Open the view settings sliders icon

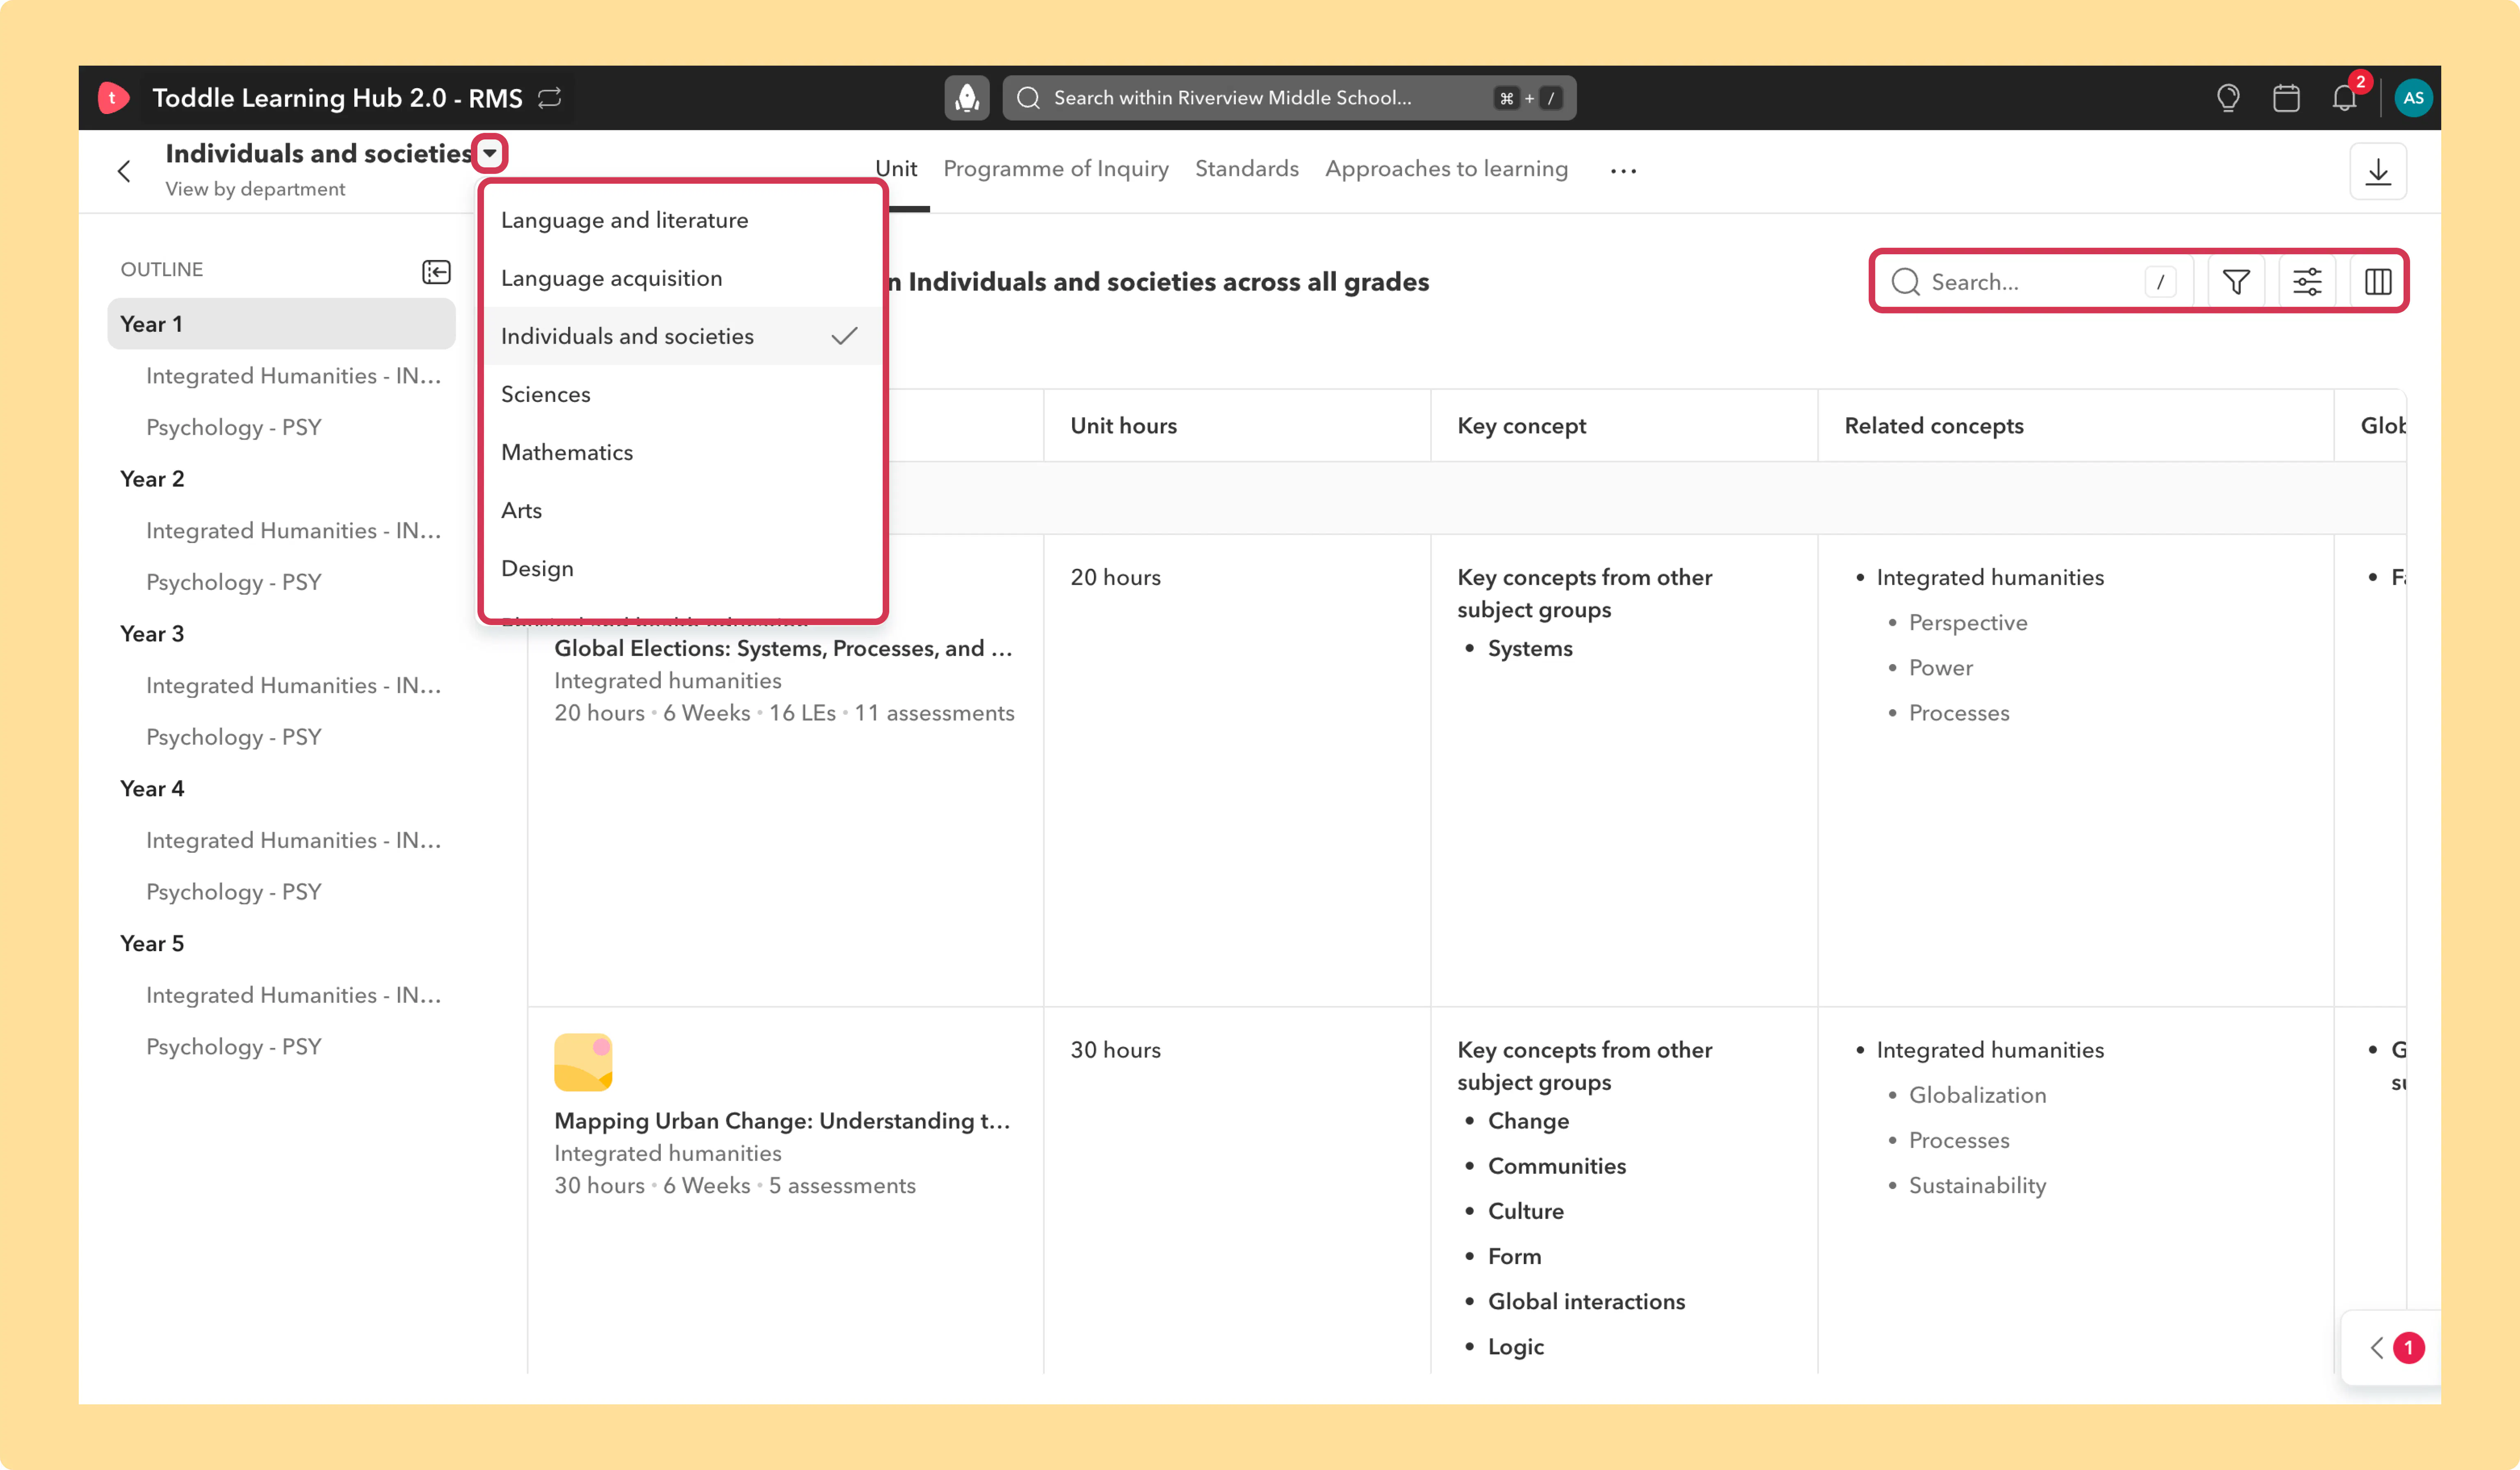pos(2307,282)
